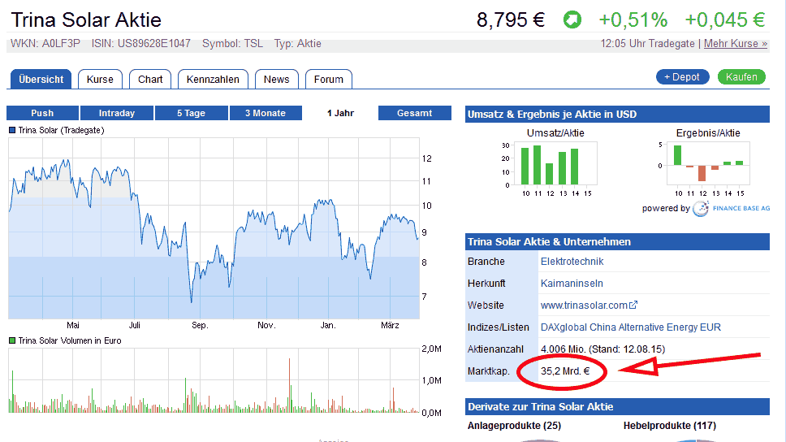Screen dimensions: 786x442
Task: Click the Symbol: TSL text
Action: click(232, 44)
